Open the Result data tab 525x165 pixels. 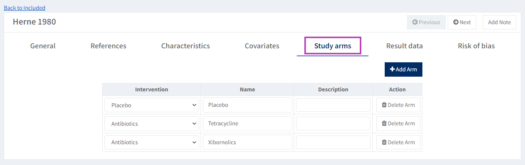[x=404, y=46]
